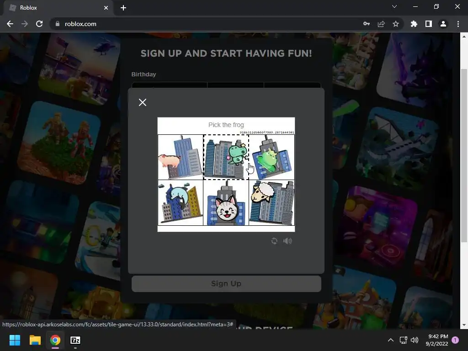Show hidden system tray icons
468x351 pixels.
[390, 340]
